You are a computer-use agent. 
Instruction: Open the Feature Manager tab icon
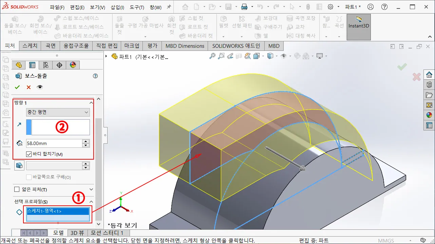(19, 65)
